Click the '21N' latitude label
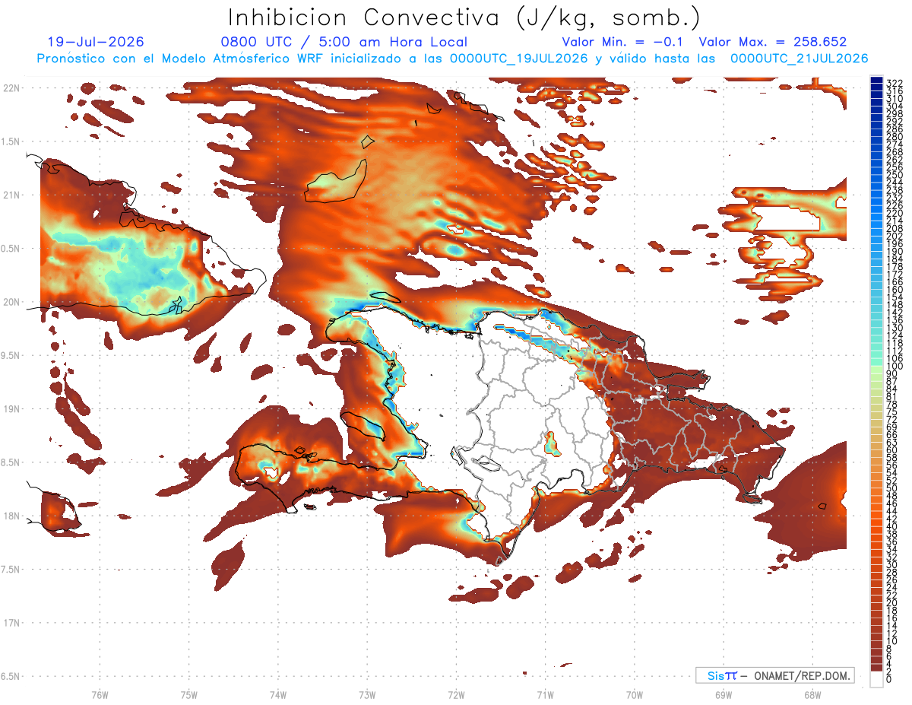 (11, 195)
